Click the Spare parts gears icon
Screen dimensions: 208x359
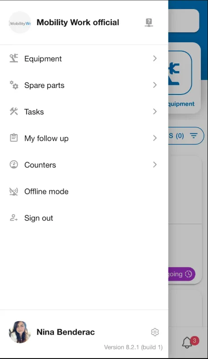tap(14, 85)
